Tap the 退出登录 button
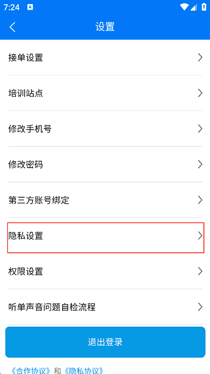The width and height of the screenshot is (210, 374). point(105,342)
